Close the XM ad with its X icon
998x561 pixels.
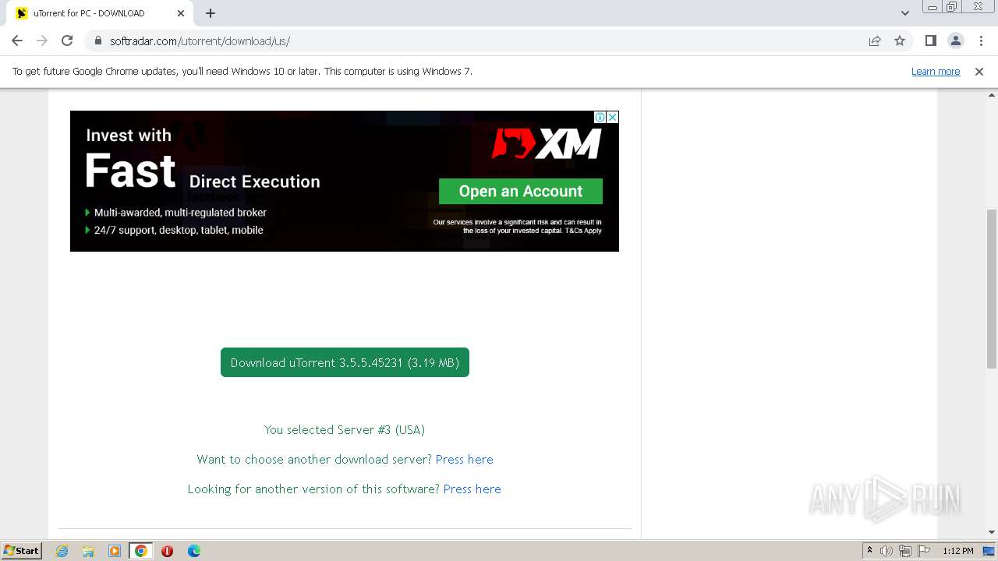point(613,117)
